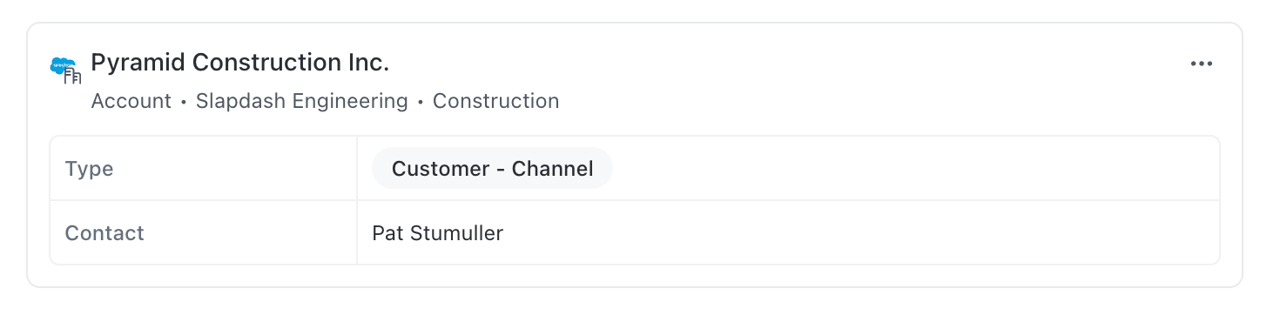Viewport: 1287px width, 322px height.
Task: Click the Contact field label cell
Action: pyautogui.click(x=204, y=233)
